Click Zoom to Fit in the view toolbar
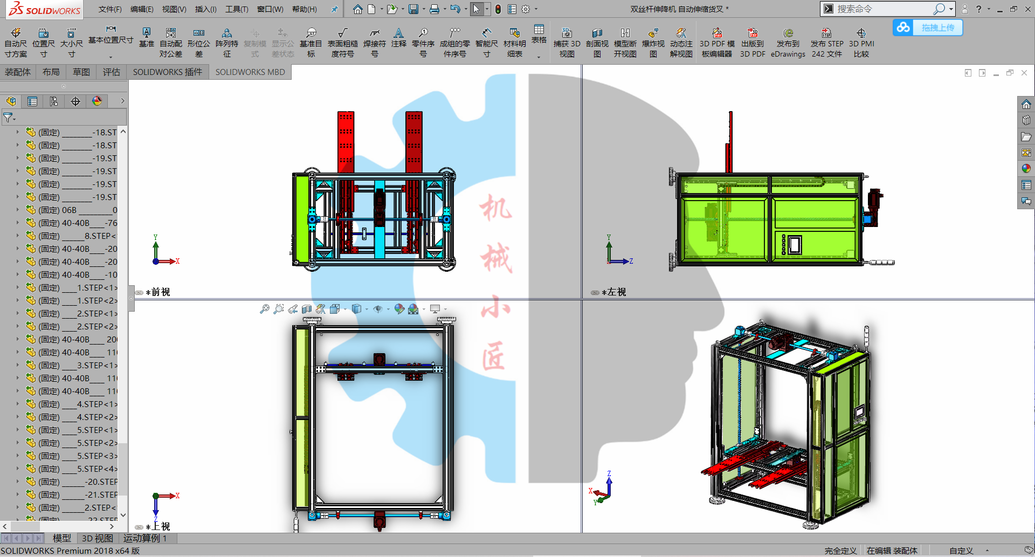Viewport: 1035px width, 557px height. (x=264, y=309)
